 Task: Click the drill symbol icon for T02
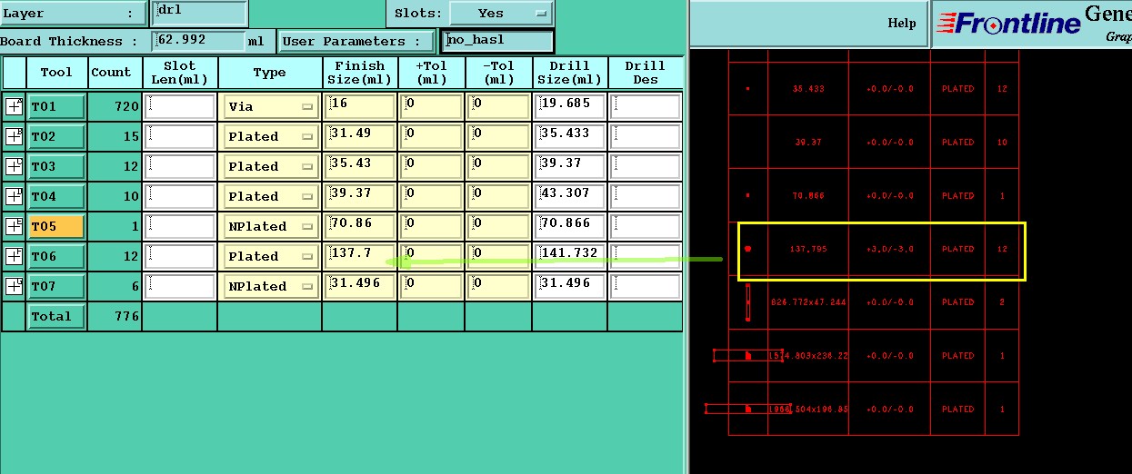click(x=14, y=136)
